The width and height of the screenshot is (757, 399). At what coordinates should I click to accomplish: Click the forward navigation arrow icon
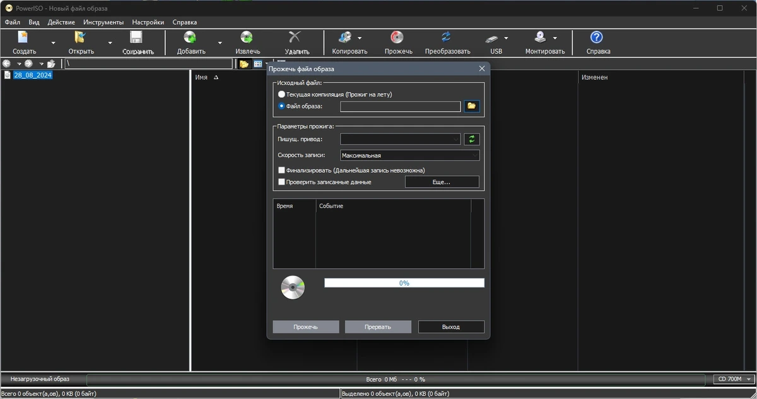(x=28, y=64)
